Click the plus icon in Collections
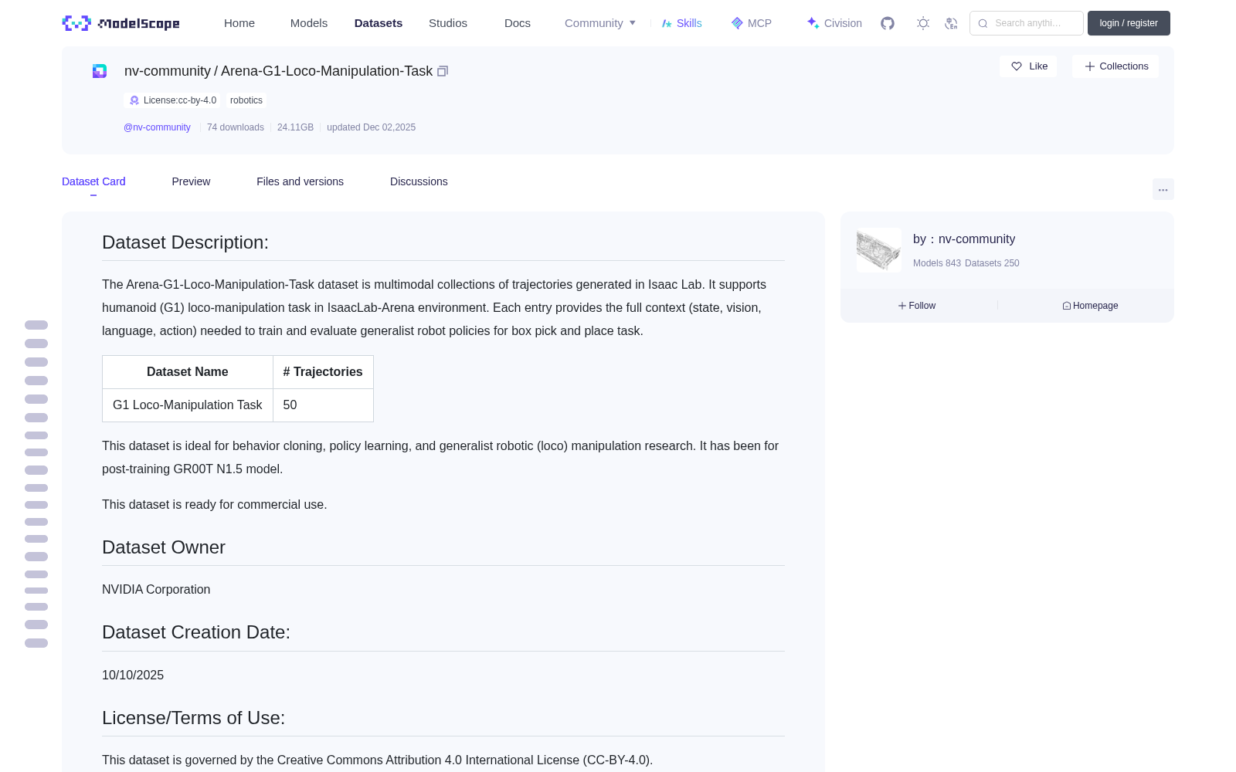 pos(1090,66)
